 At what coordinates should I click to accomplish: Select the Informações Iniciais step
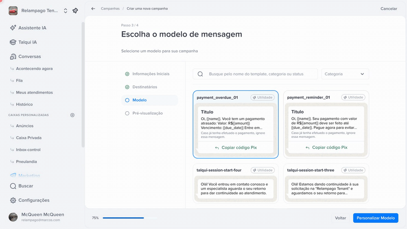click(x=149, y=74)
